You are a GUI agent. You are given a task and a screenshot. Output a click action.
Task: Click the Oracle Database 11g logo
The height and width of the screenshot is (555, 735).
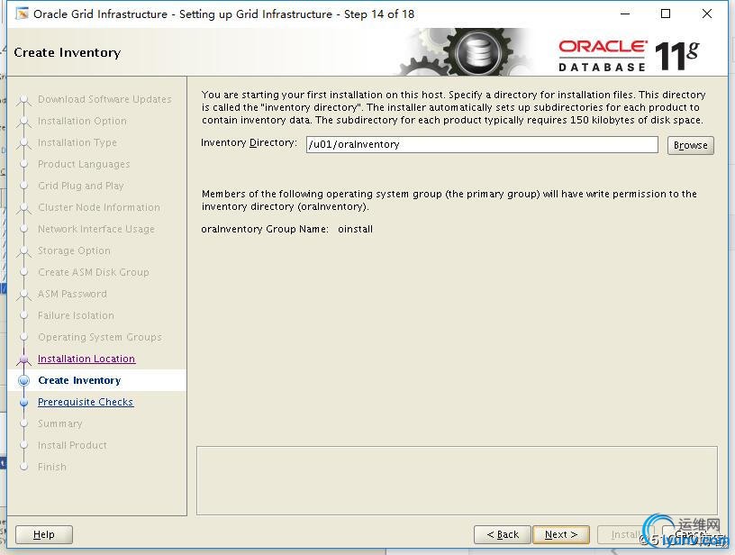(x=628, y=55)
